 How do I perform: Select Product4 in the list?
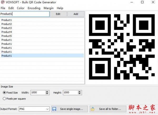[x=42, y=32]
